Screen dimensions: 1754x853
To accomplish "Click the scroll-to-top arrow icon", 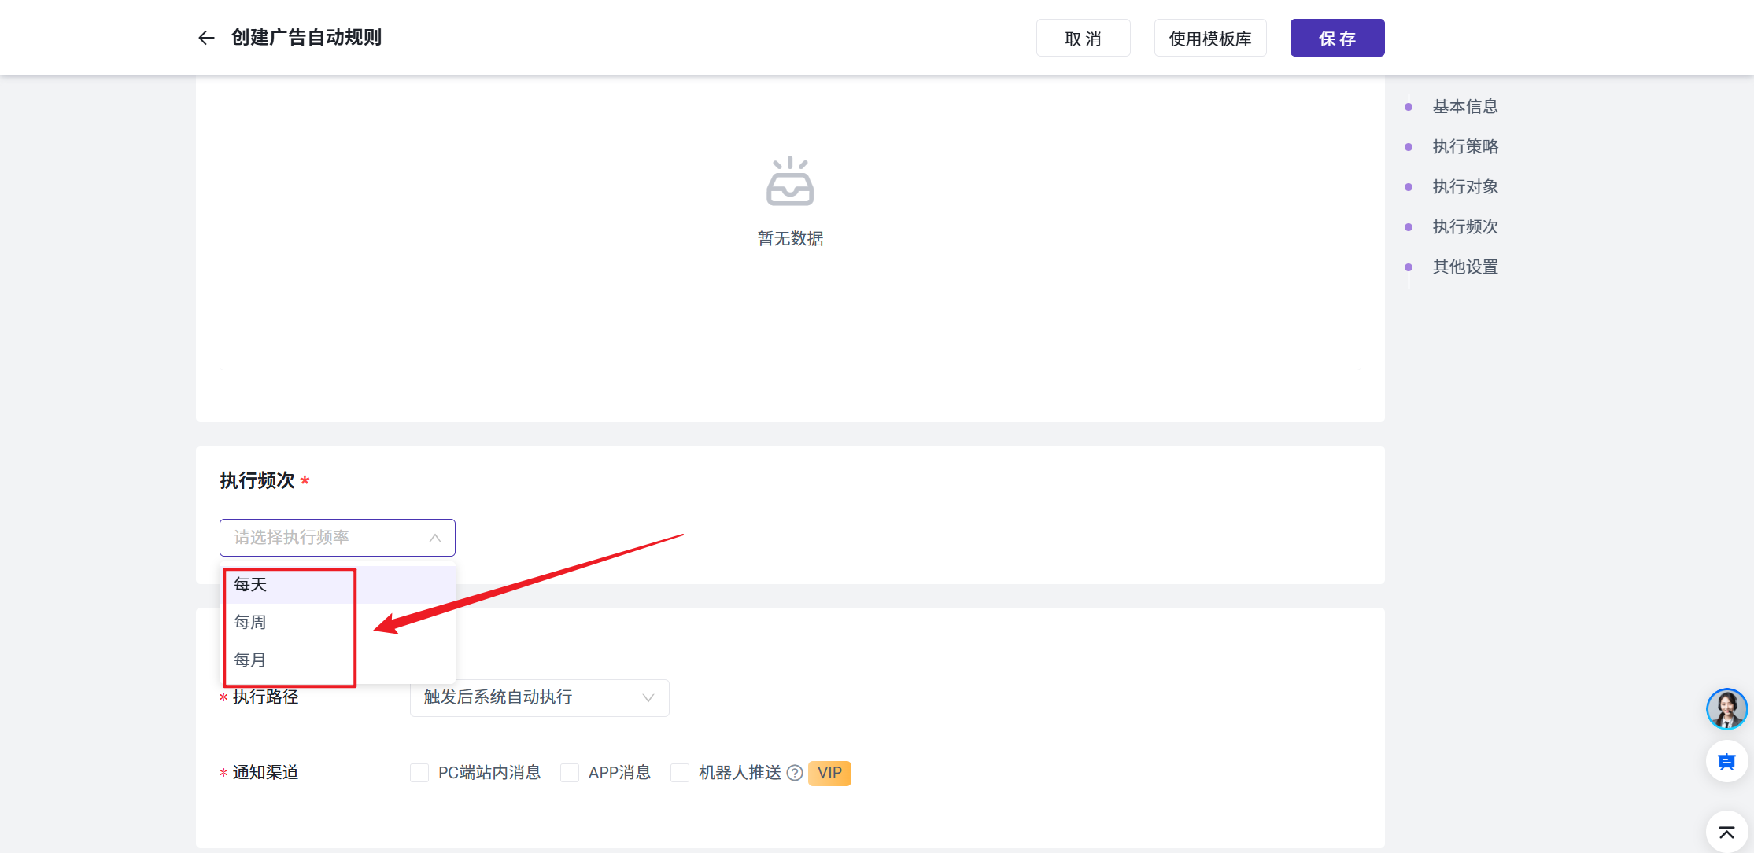I will tap(1726, 832).
